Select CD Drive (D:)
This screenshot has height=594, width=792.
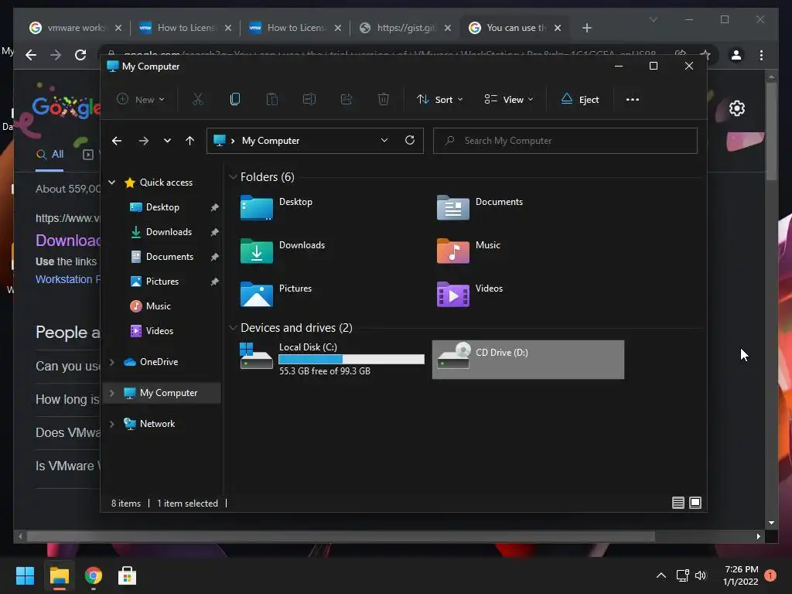tap(527, 359)
